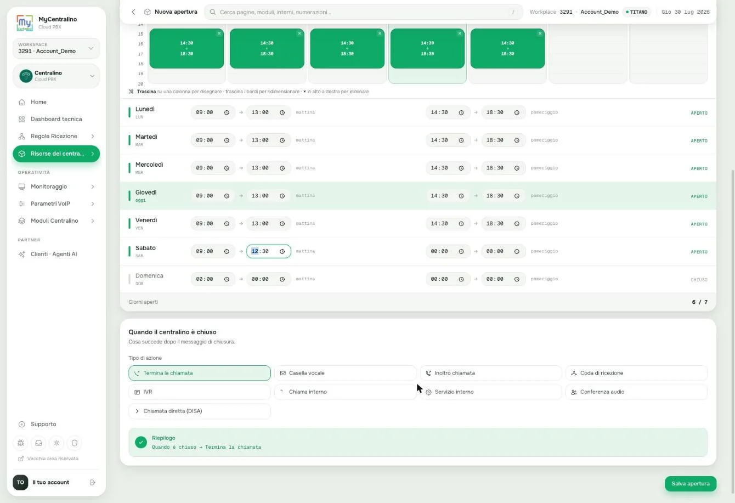Click the 6 / 7 Giorni aperti count
This screenshot has width=735, height=503.
[699, 302]
